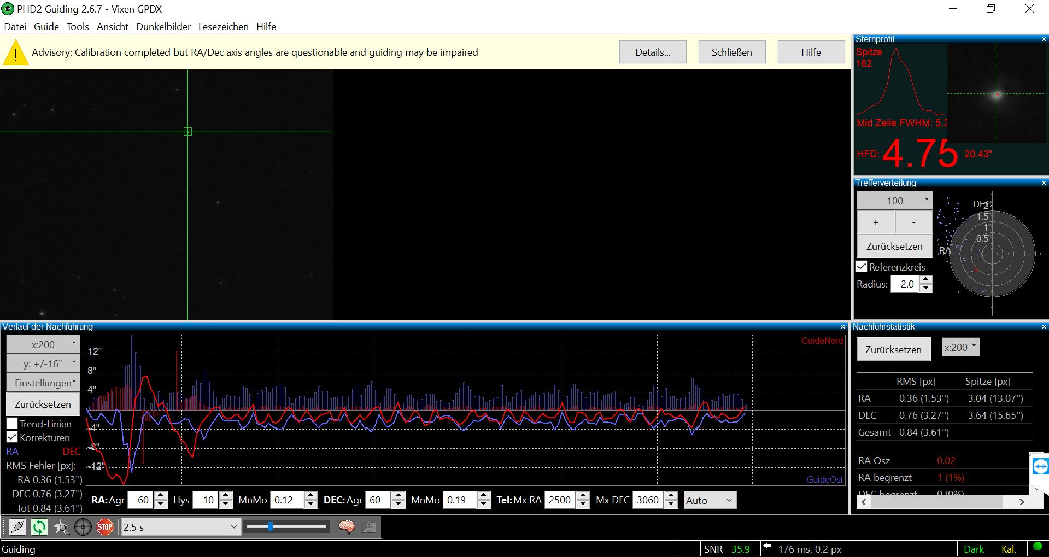Open the Ansicht menu
Viewport: 1049px width, 557px height.
coord(113,27)
